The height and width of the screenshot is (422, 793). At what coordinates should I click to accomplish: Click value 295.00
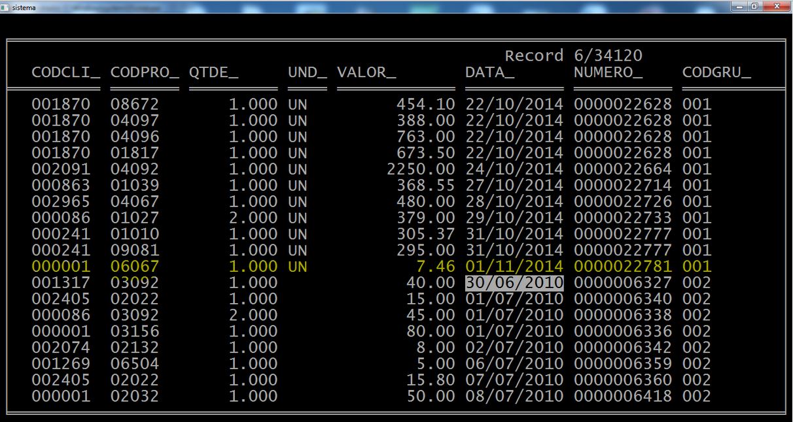click(x=425, y=250)
